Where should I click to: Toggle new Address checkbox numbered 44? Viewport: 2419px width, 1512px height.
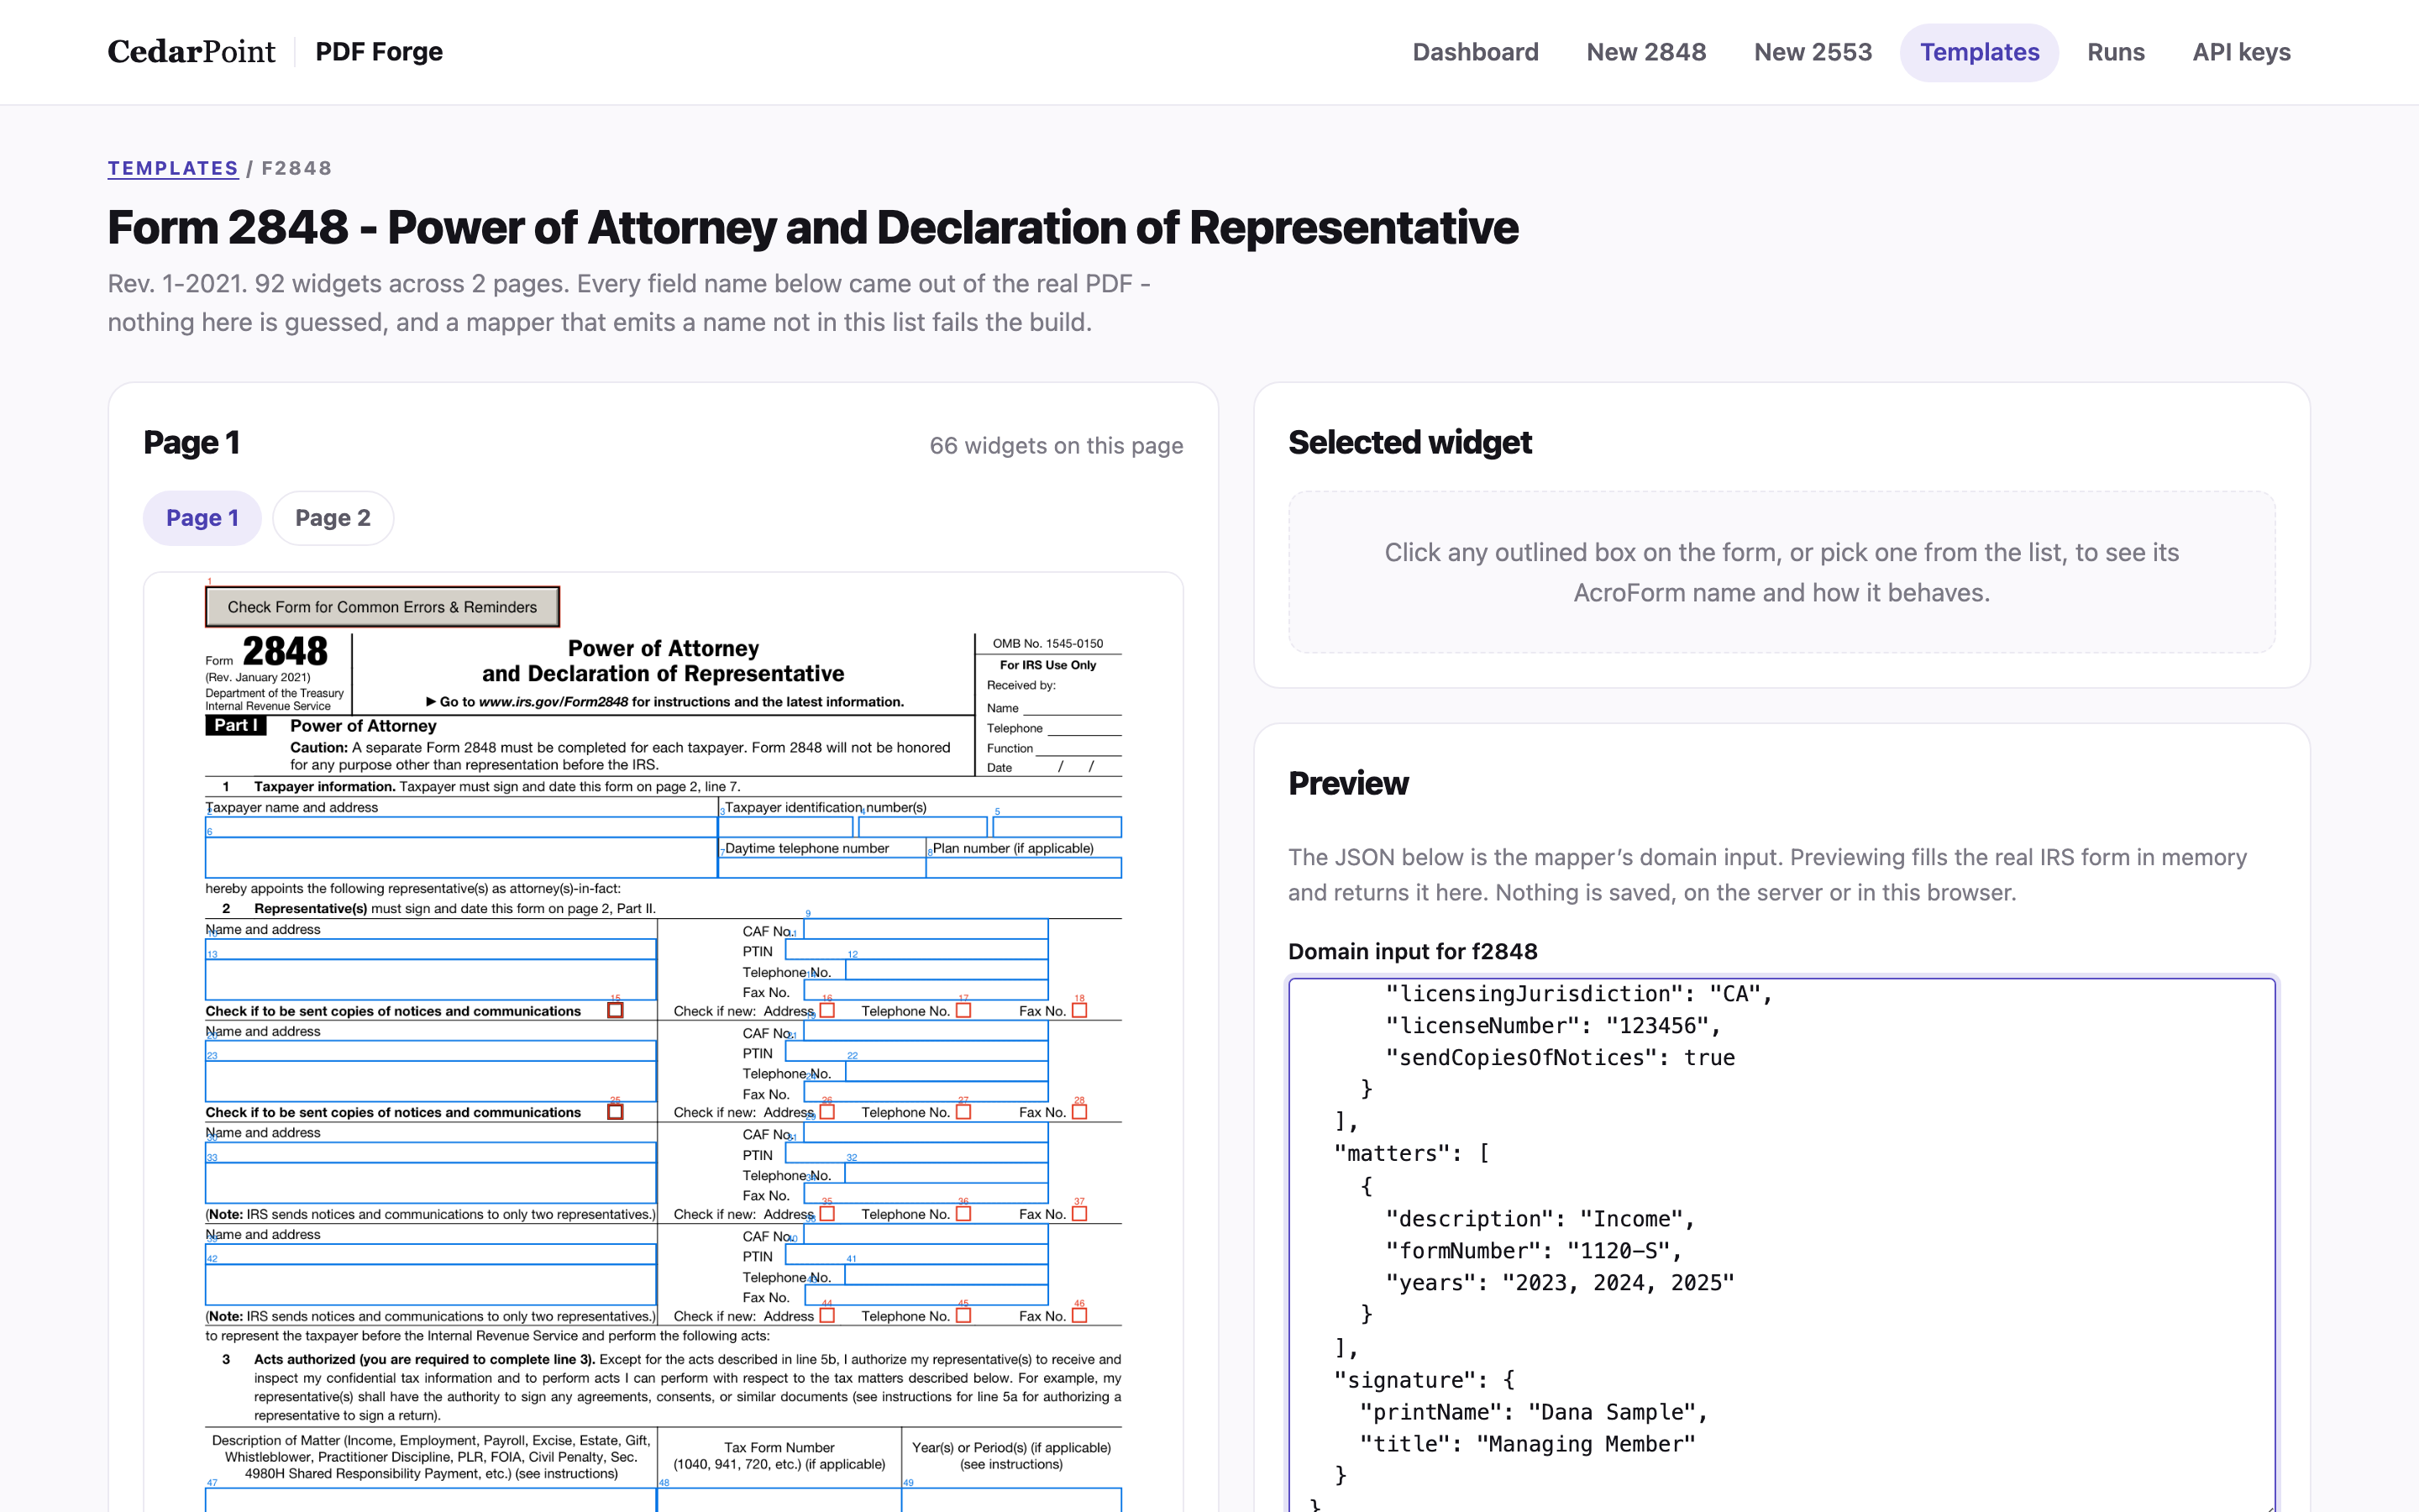click(x=826, y=1316)
